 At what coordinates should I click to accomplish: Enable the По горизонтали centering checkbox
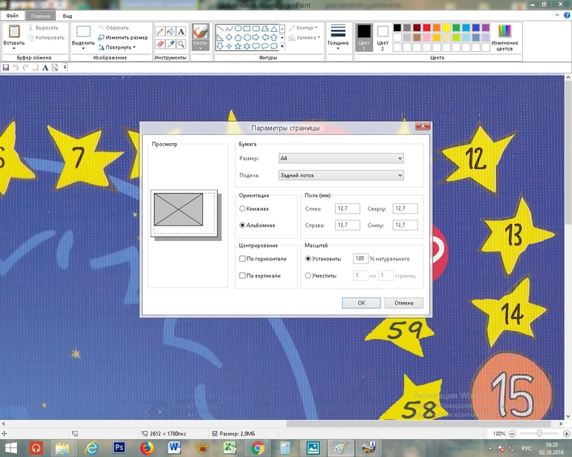242,259
